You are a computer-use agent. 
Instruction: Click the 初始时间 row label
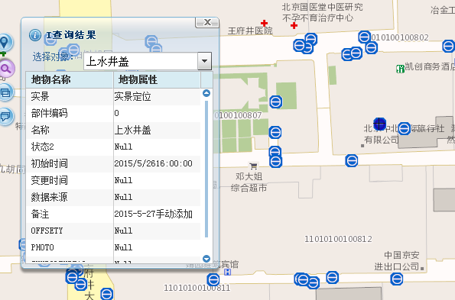pyautogui.click(x=50, y=163)
